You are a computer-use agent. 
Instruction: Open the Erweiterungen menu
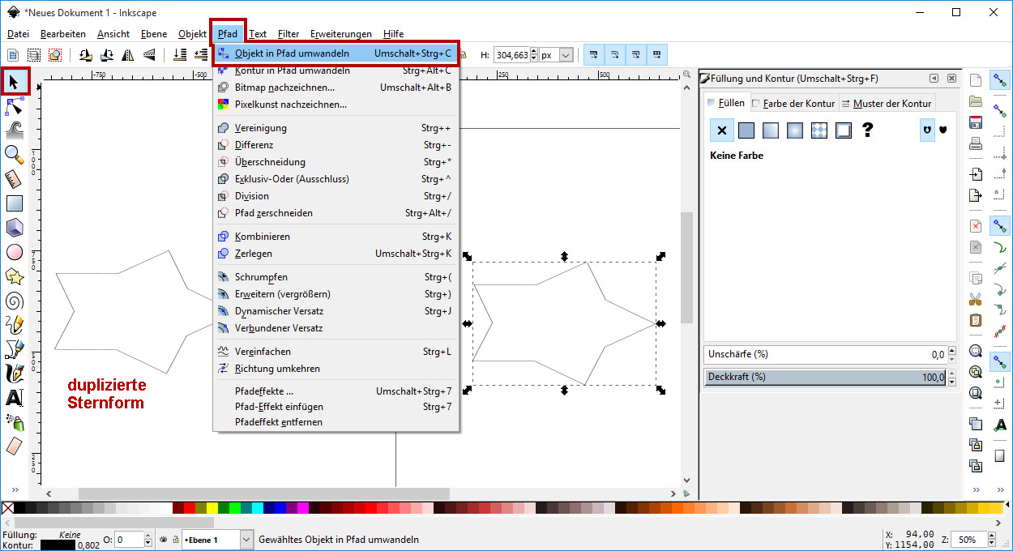(x=341, y=34)
